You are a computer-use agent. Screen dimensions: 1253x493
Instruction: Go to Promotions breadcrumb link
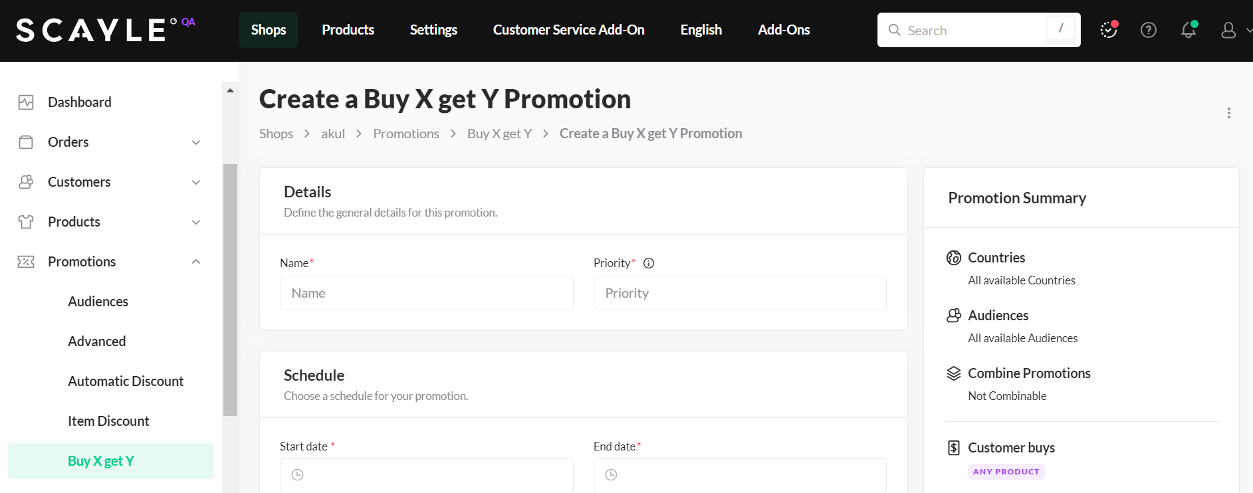tap(406, 134)
